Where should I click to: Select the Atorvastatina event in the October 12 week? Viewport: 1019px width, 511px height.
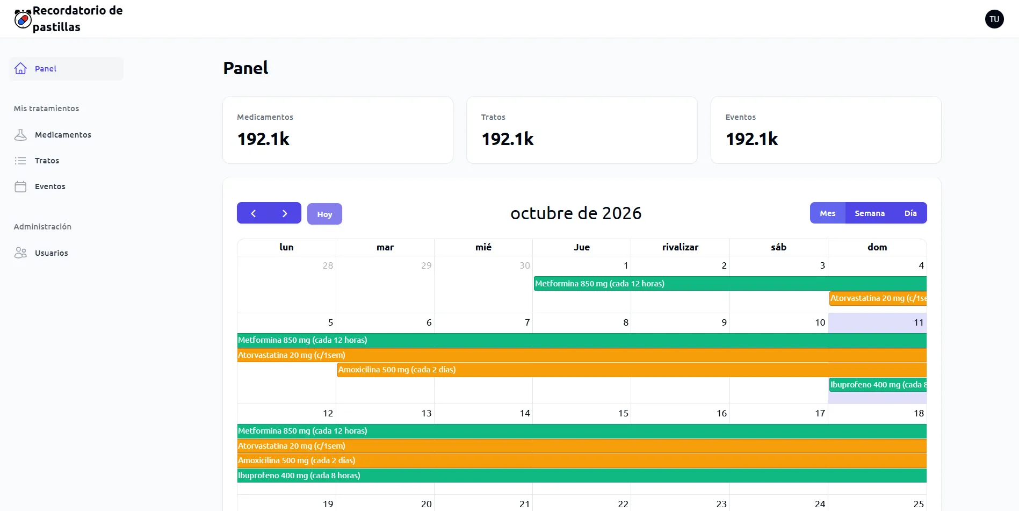[582, 446]
